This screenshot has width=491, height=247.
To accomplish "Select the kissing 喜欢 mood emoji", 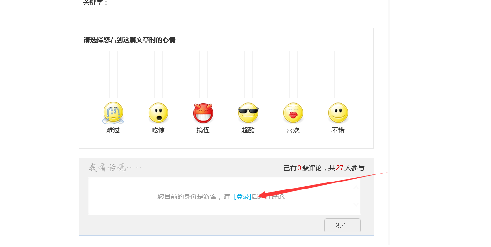I will click(x=293, y=113).
